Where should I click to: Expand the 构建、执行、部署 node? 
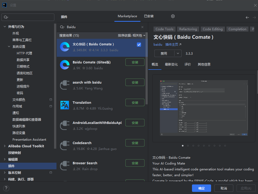pyautogui.click(x=5, y=179)
